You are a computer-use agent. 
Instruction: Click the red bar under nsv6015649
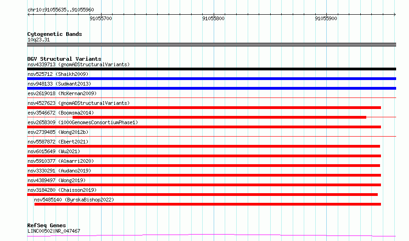[204, 156]
